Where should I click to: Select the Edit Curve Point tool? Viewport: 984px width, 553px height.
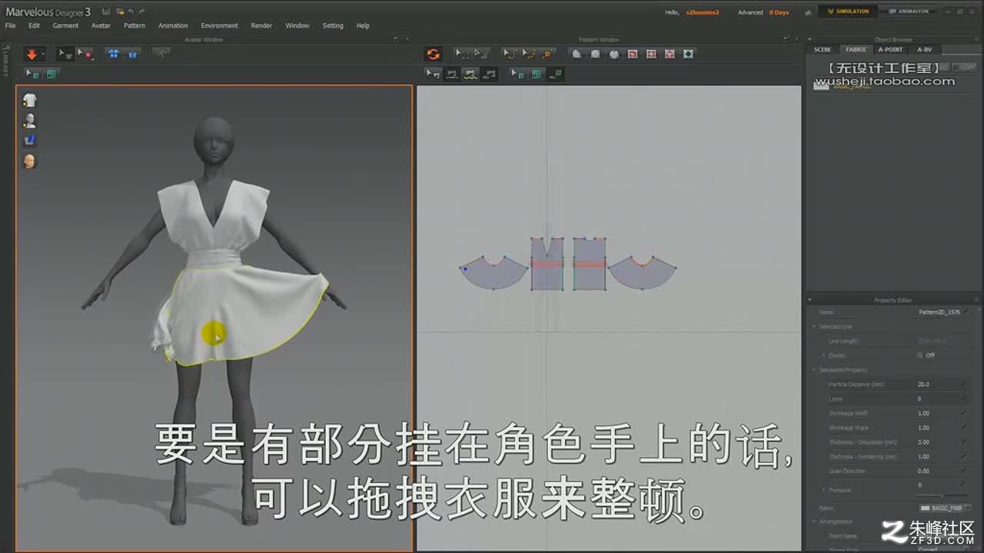pyautogui.click(x=529, y=54)
